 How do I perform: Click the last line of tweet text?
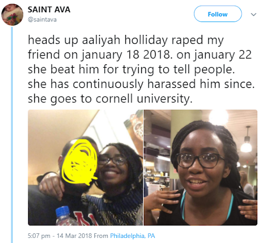[x=110, y=99]
